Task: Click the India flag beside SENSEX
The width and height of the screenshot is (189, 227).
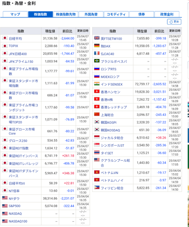Action: pos(97,84)
